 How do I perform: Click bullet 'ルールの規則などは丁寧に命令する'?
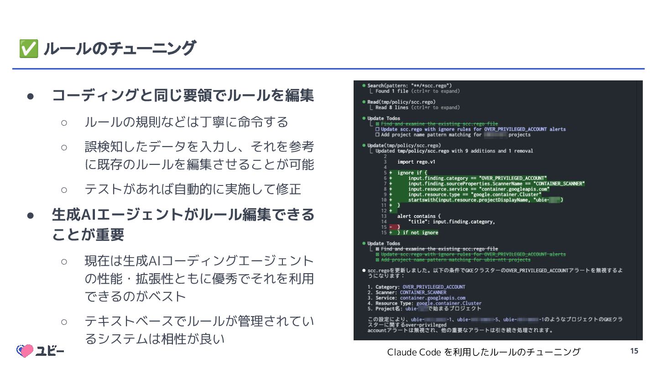(x=186, y=122)
